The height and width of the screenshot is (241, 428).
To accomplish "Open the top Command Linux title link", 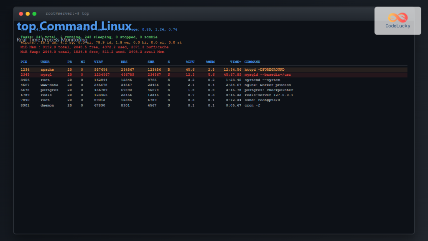I will (x=73, y=26).
